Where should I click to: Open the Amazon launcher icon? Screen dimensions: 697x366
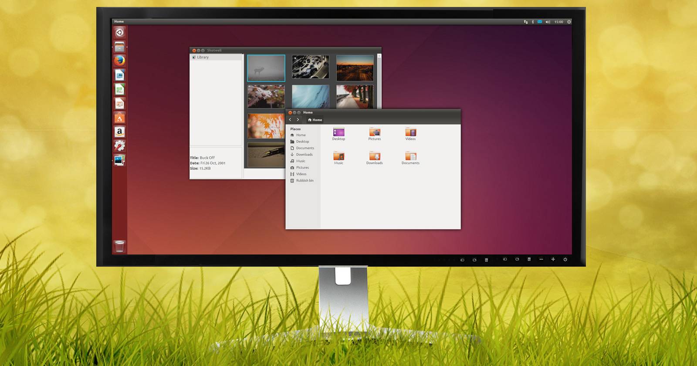click(x=119, y=132)
